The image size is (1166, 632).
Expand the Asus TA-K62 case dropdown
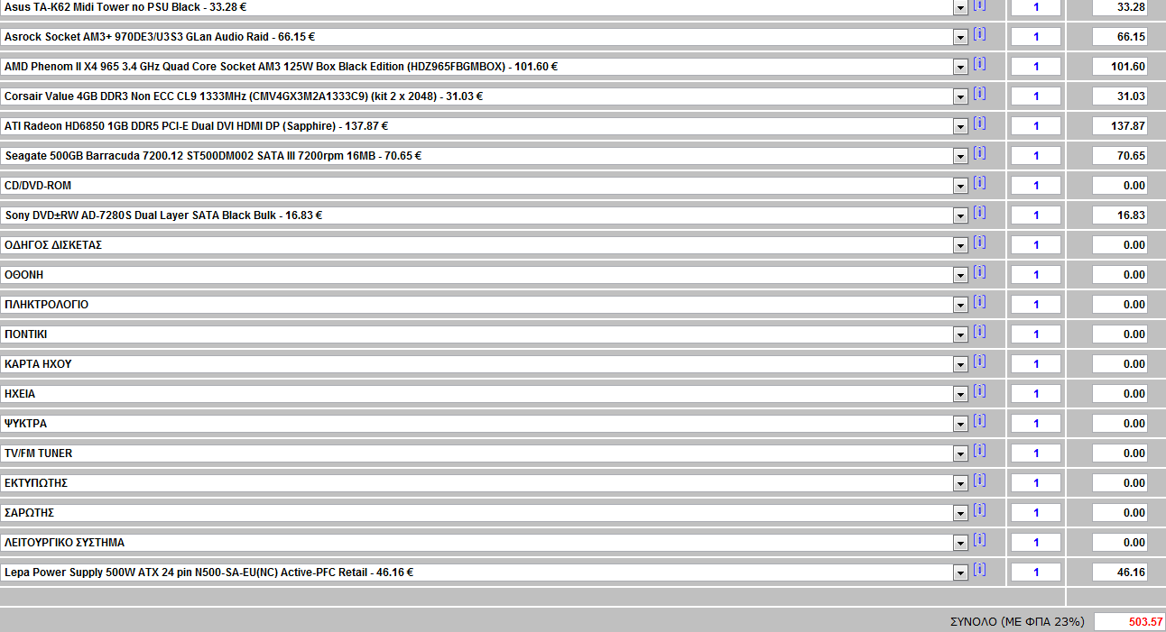(960, 7)
